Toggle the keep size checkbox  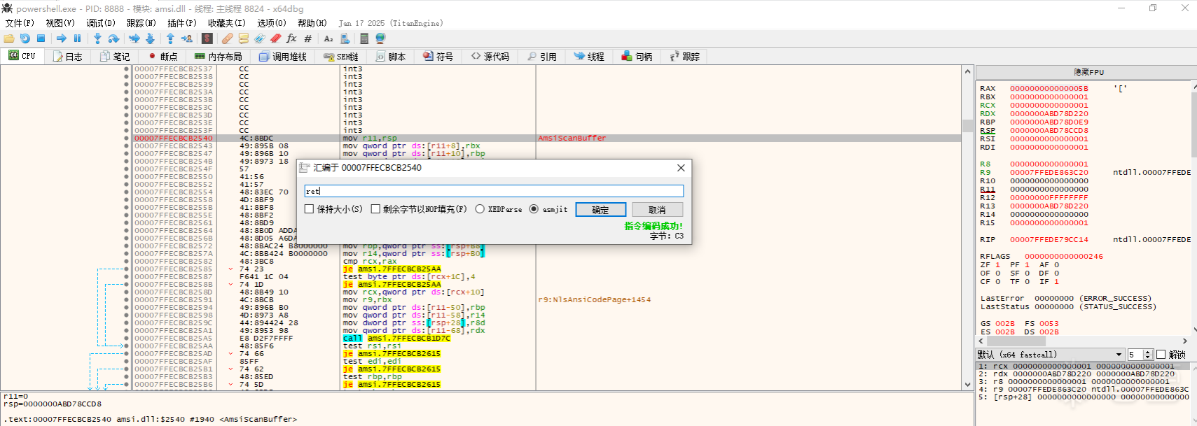pos(310,209)
